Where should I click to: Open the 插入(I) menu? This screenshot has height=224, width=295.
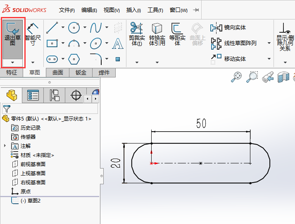point(133,10)
